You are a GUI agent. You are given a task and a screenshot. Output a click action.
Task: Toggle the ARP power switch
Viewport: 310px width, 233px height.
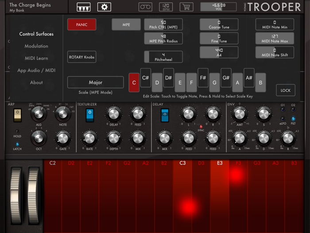pyautogui.click(x=17, y=115)
